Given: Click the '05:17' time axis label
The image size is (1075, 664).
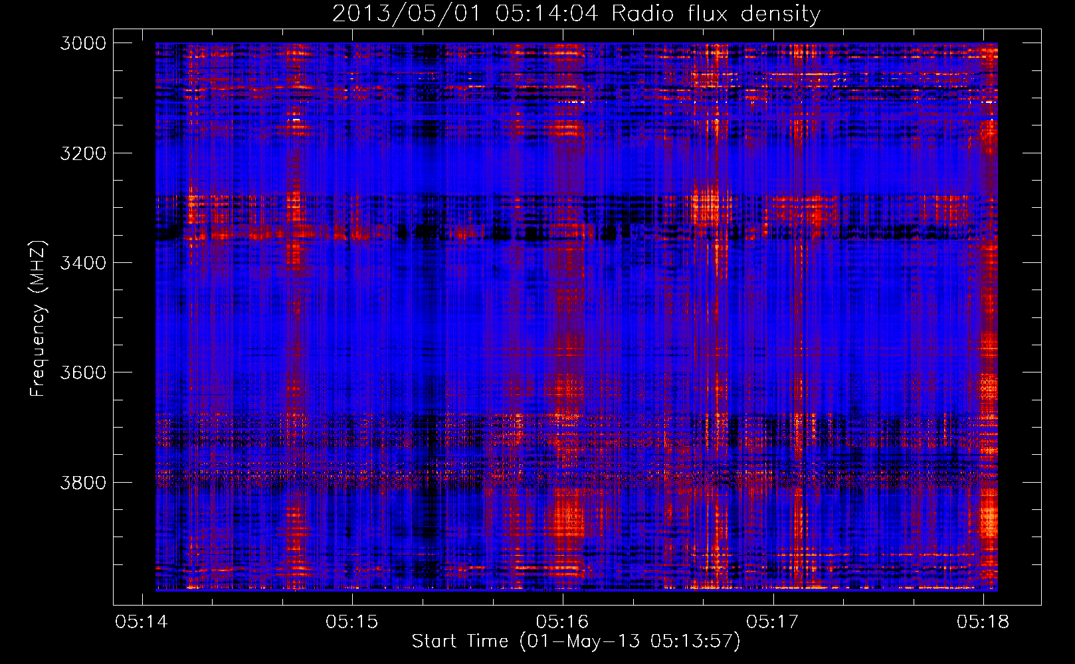Looking at the screenshot, I should [773, 622].
